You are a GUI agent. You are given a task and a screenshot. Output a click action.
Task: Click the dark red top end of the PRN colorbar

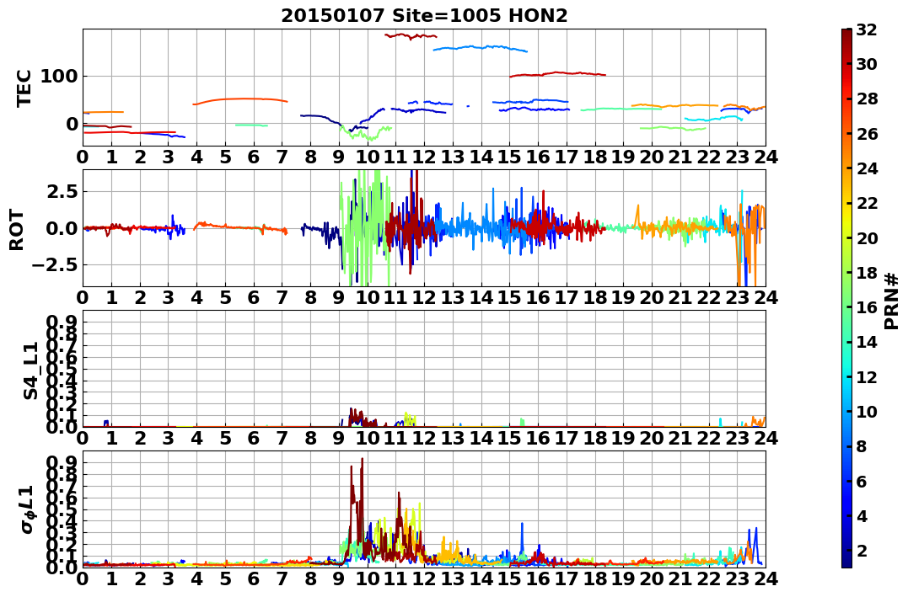(x=846, y=35)
